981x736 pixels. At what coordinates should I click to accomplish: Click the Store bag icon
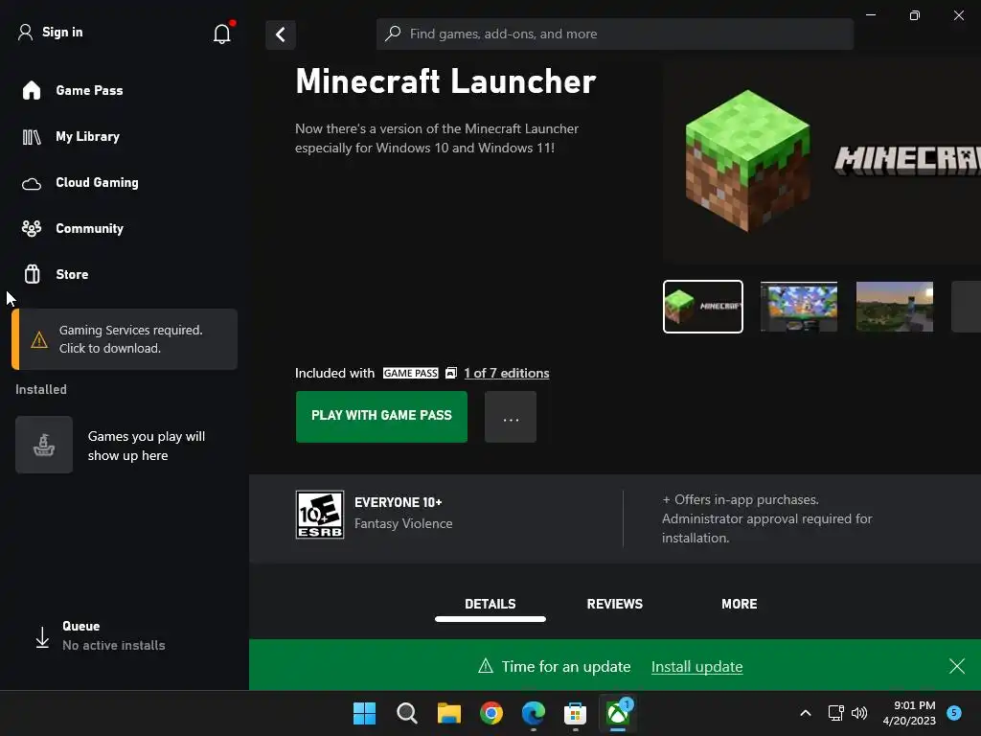(x=32, y=274)
